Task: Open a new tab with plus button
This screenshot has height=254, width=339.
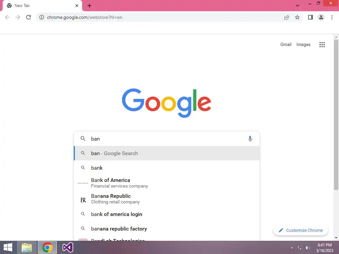Action: pyautogui.click(x=89, y=6)
